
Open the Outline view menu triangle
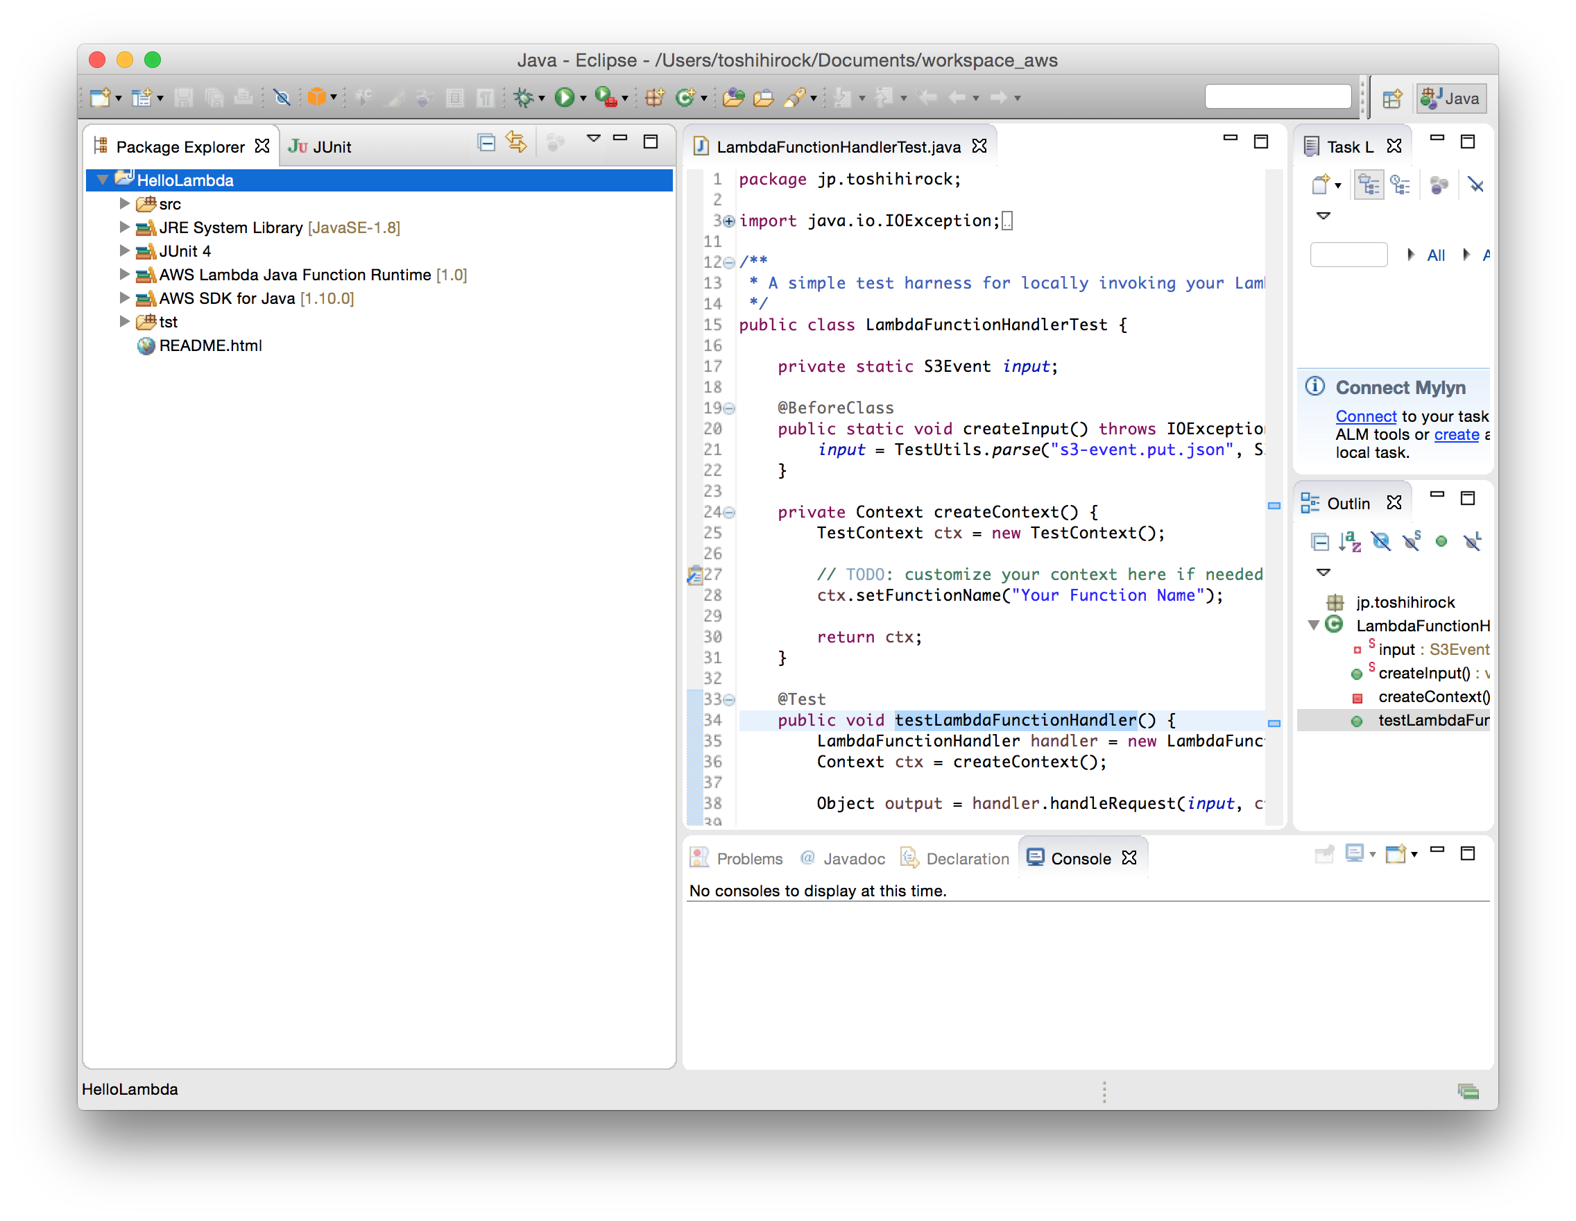[1324, 572]
